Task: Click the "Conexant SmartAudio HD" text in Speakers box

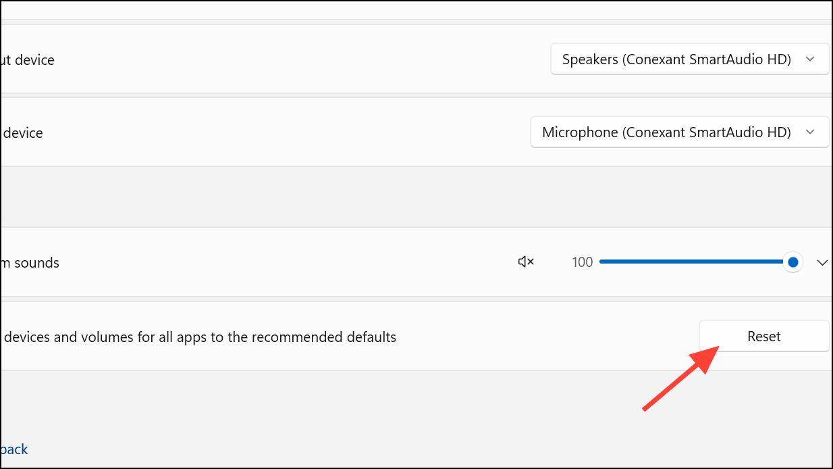Action: (706, 59)
